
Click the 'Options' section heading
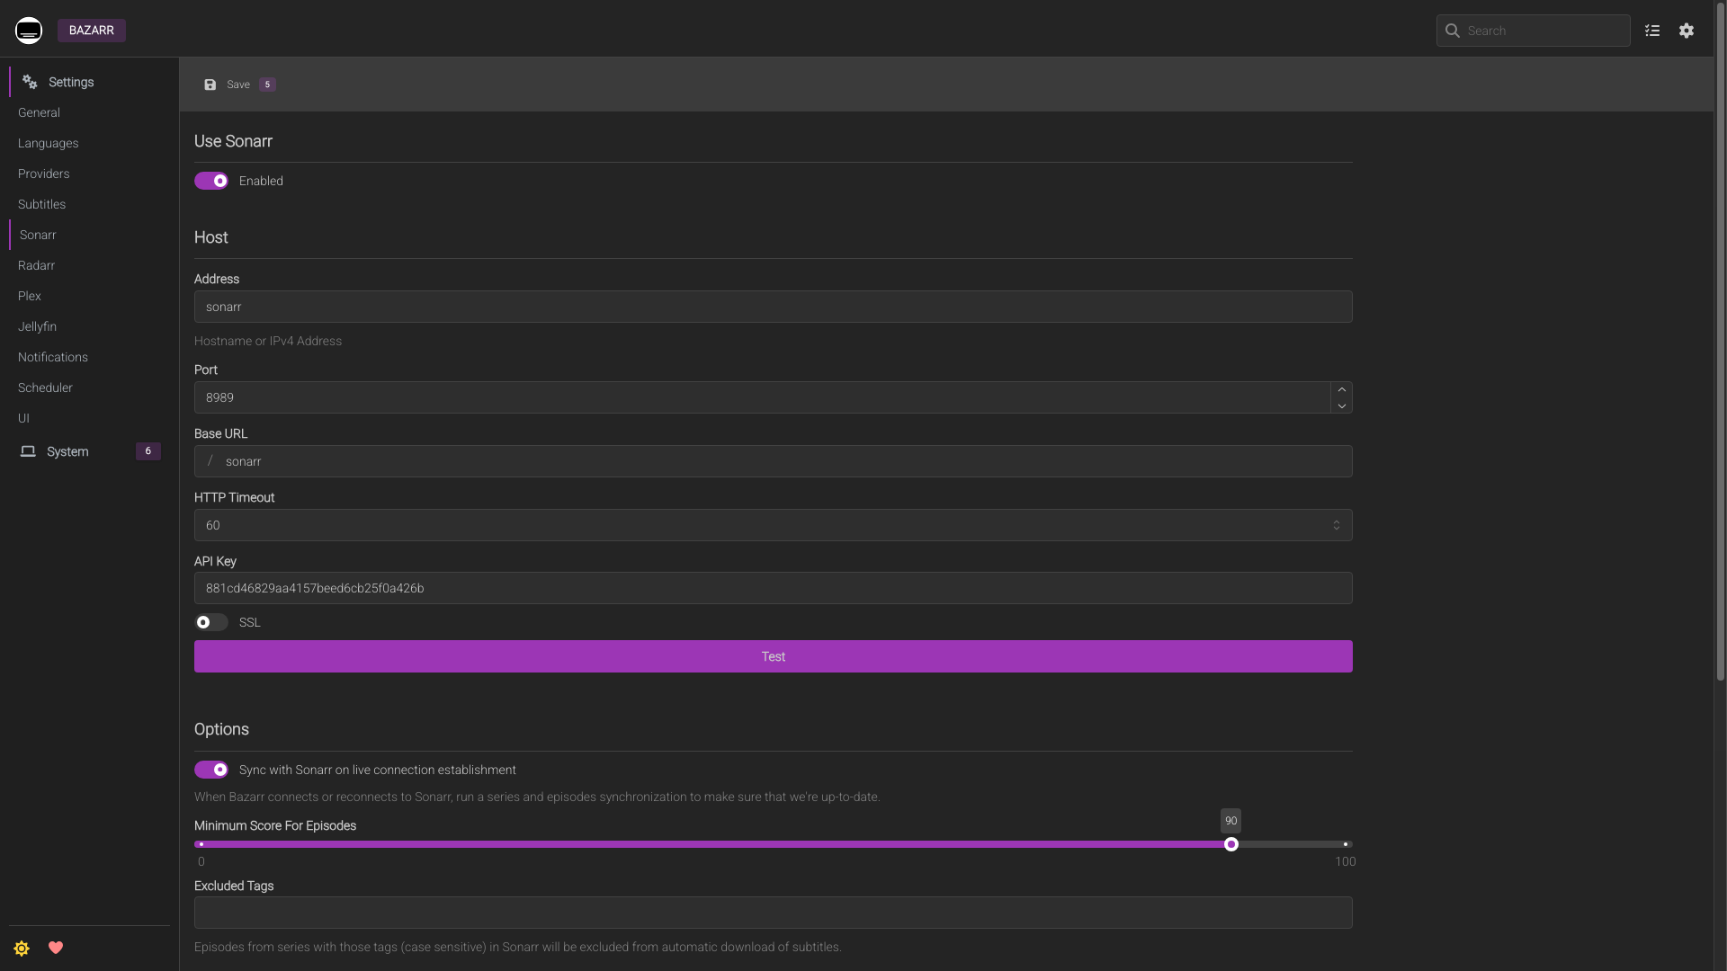tap(221, 729)
